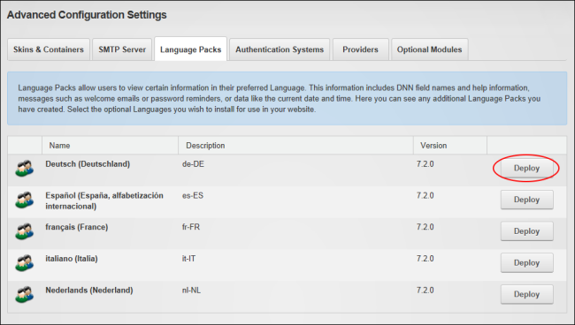The image size is (575, 325).
Task: Click the Name column header
Action: (59, 146)
